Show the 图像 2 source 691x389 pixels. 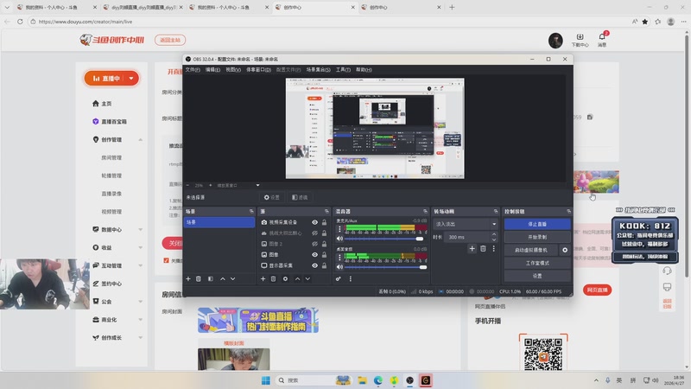tap(314, 244)
